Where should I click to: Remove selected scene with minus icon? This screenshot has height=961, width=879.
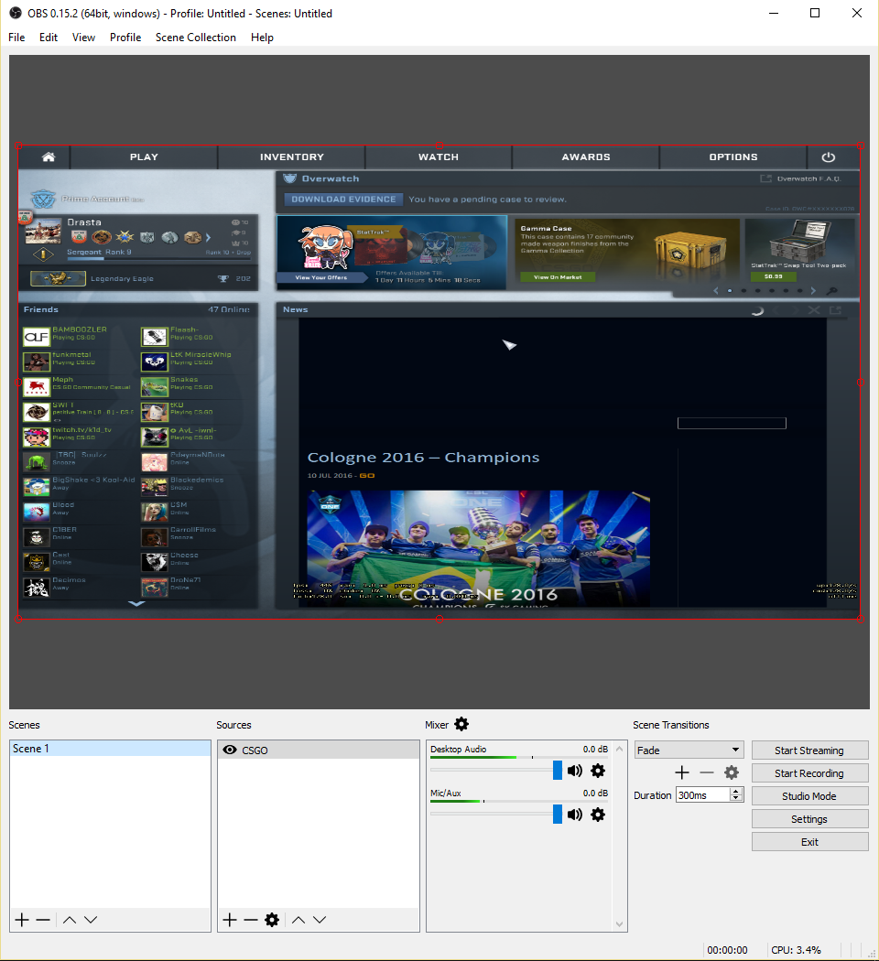click(x=43, y=919)
